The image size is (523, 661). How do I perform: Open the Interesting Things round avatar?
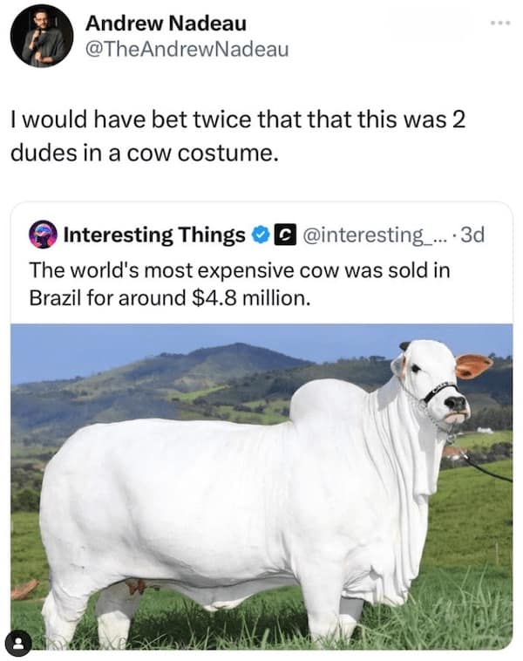point(43,235)
